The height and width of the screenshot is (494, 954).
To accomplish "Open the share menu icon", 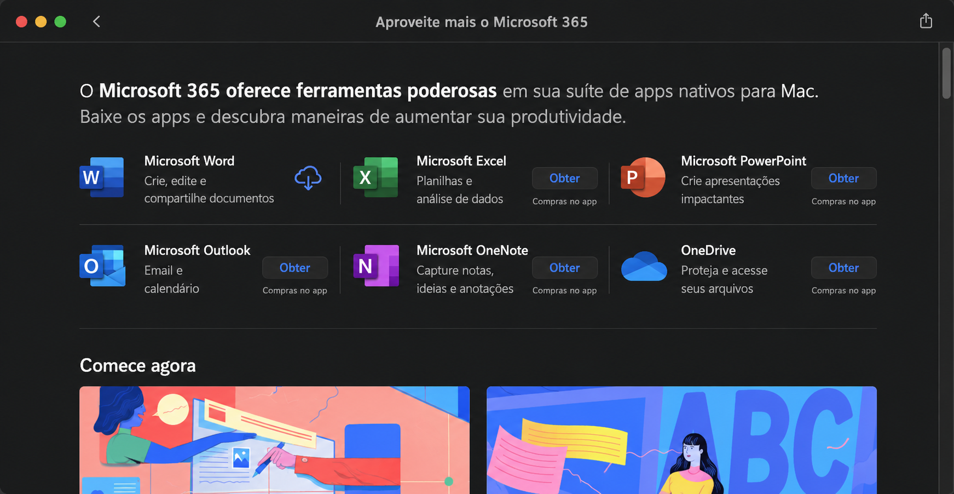I will (x=926, y=21).
